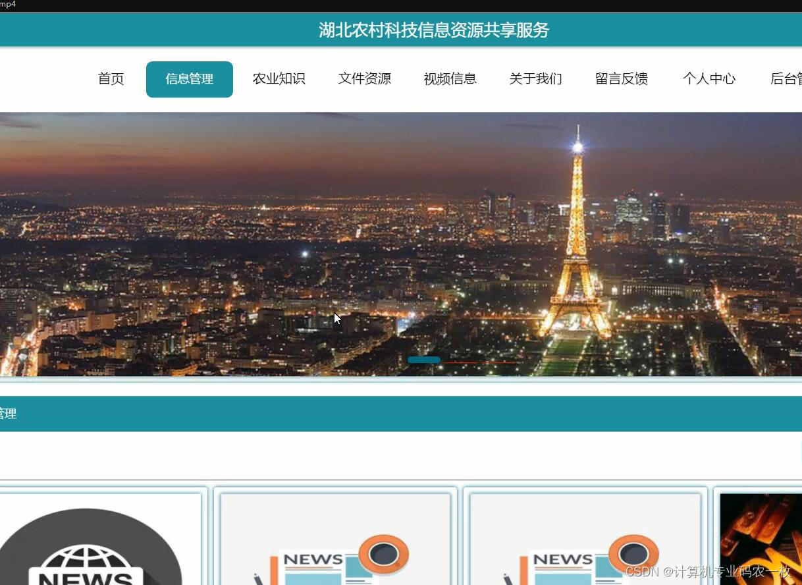
Task: Open the globe NEWS card thumbnail
Action: [x=100, y=540]
